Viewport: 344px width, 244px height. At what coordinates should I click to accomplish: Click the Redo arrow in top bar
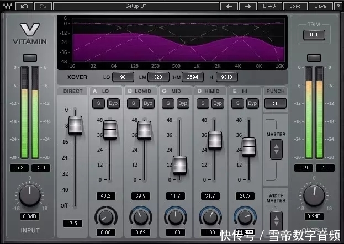click(44, 6)
